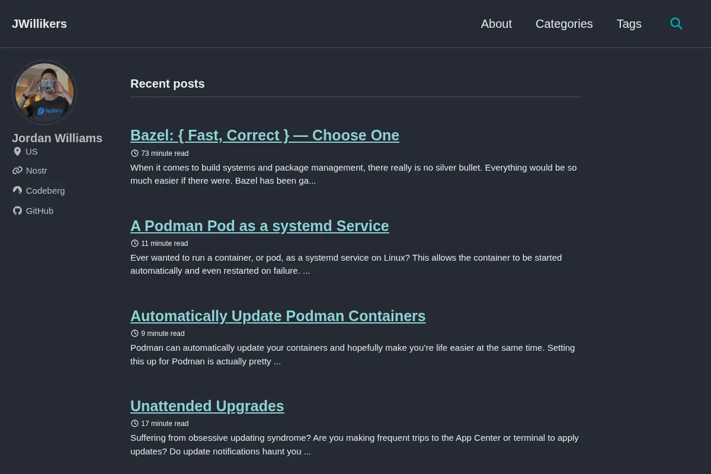Click the location pin icon beside US
Viewport: 711px width, 474px height.
[x=17, y=152]
